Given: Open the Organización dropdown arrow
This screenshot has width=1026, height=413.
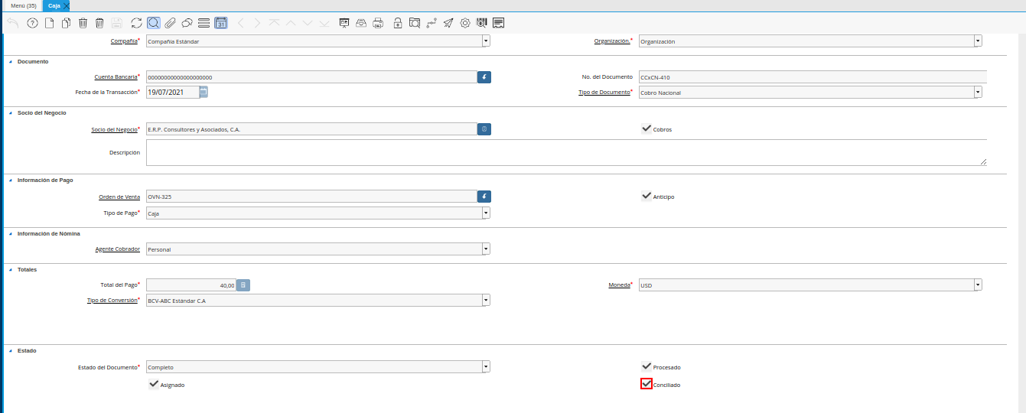Looking at the screenshot, I should (x=978, y=41).
